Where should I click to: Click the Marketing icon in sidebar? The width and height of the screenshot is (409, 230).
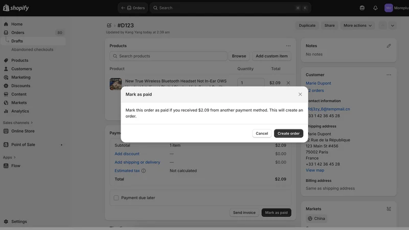[6, 77]
